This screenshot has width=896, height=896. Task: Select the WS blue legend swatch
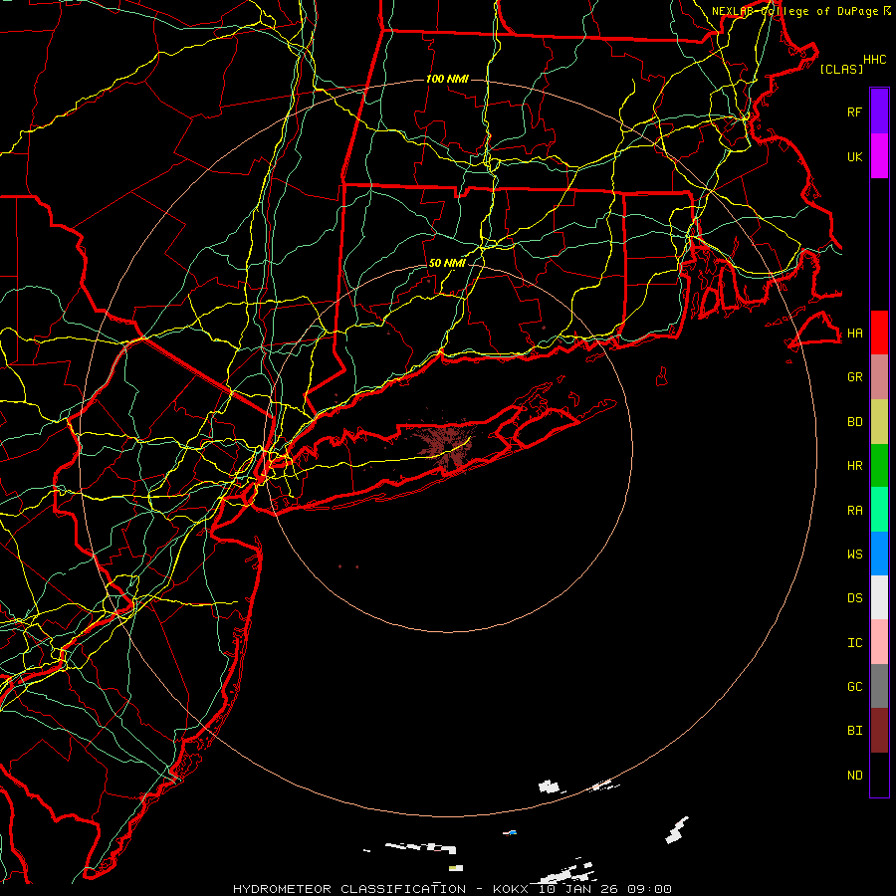879,554
